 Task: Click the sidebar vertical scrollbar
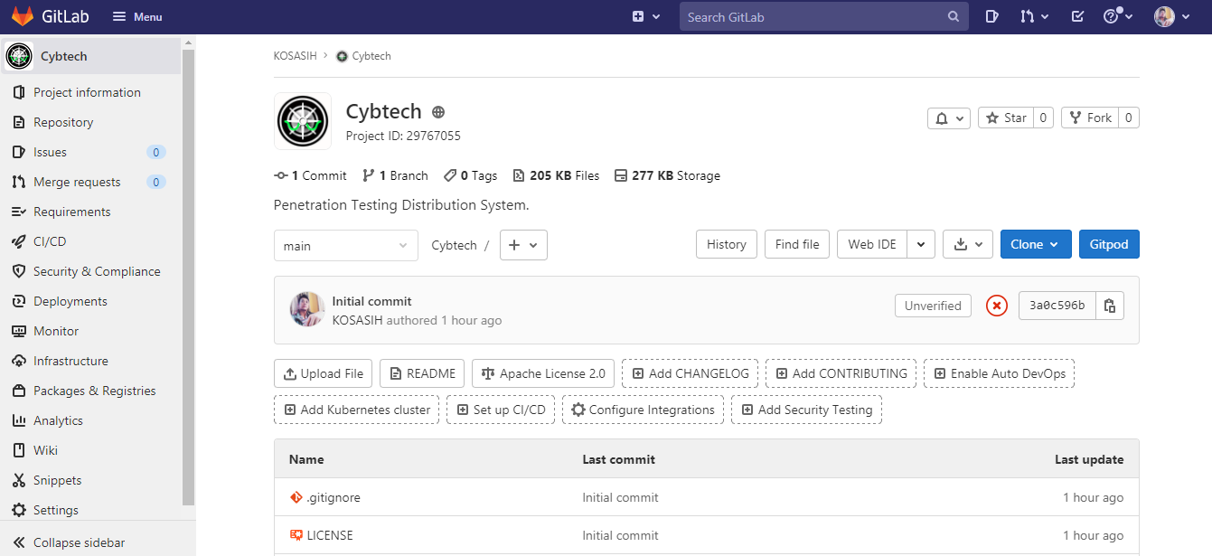188,276
